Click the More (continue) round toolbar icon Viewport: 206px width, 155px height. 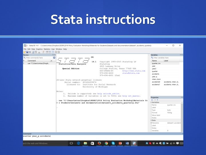[x=56, y=52]
